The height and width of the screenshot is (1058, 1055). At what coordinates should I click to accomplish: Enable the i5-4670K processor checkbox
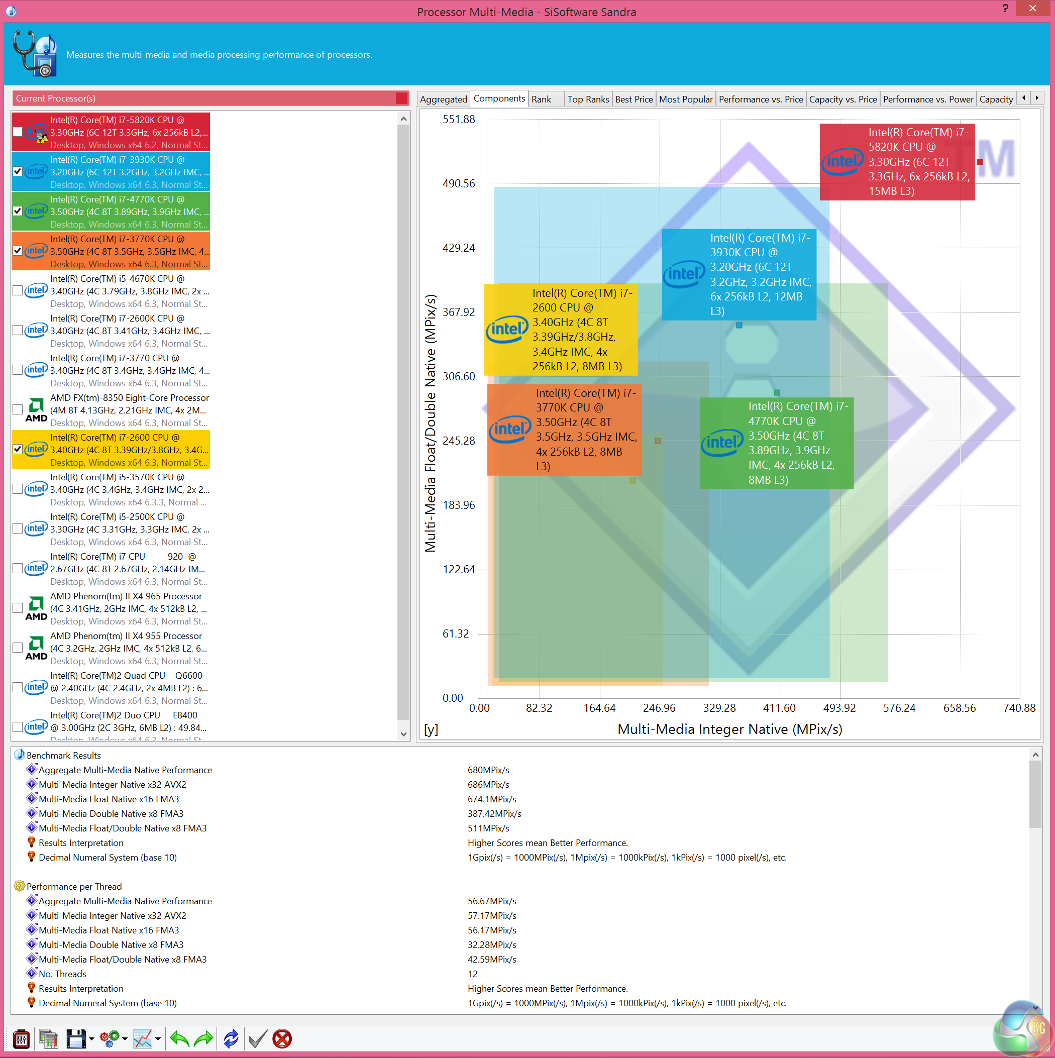pyautogui.click(x=18, y=291)
